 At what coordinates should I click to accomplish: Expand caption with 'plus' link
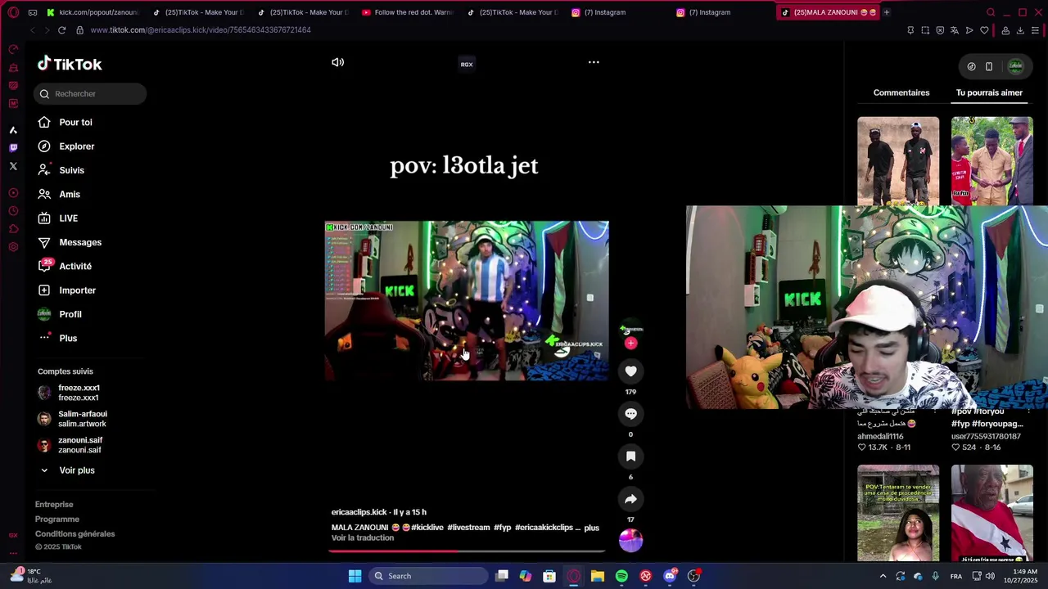591,528
